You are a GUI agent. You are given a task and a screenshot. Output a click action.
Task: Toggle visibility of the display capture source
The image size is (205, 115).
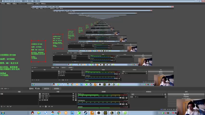[x=73, y=100]
